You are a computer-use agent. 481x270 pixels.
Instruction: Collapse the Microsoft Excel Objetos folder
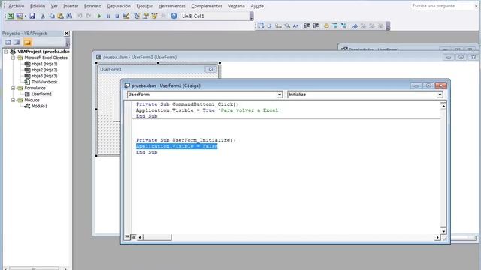pyautogui.click(x=13, y=58)
